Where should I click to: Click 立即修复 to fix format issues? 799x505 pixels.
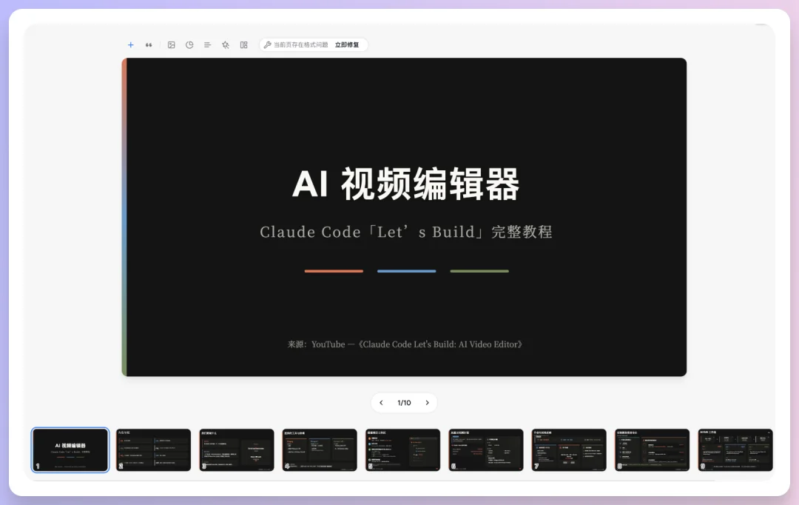(x=345, y=44)
